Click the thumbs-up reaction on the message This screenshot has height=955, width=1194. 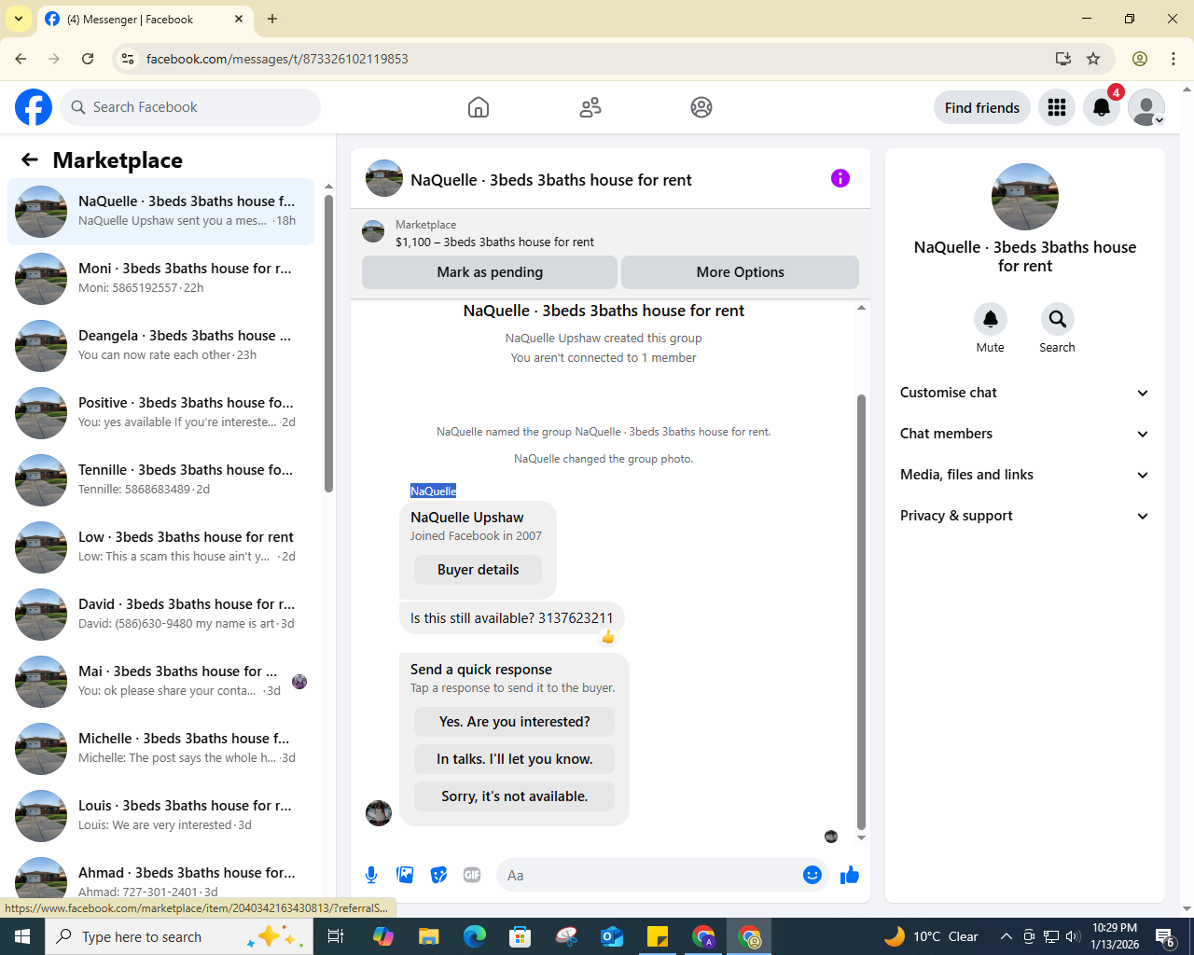[608, 637]
